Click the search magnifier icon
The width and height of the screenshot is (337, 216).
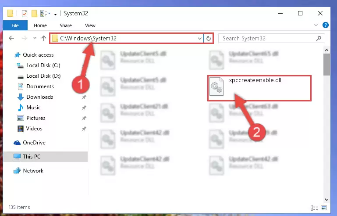(x=319, y=38)
